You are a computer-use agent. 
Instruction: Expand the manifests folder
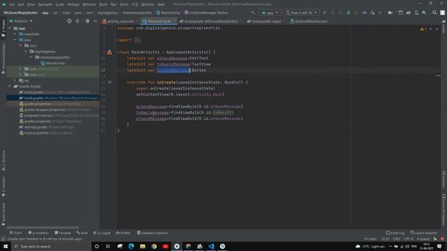coord(15,34)
